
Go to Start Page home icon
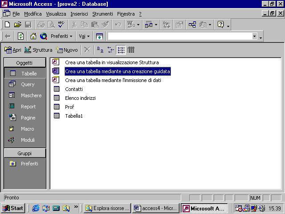pos(33,36)
